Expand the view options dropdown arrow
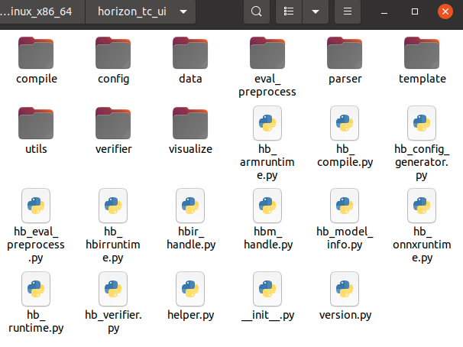 coord(314,12)
